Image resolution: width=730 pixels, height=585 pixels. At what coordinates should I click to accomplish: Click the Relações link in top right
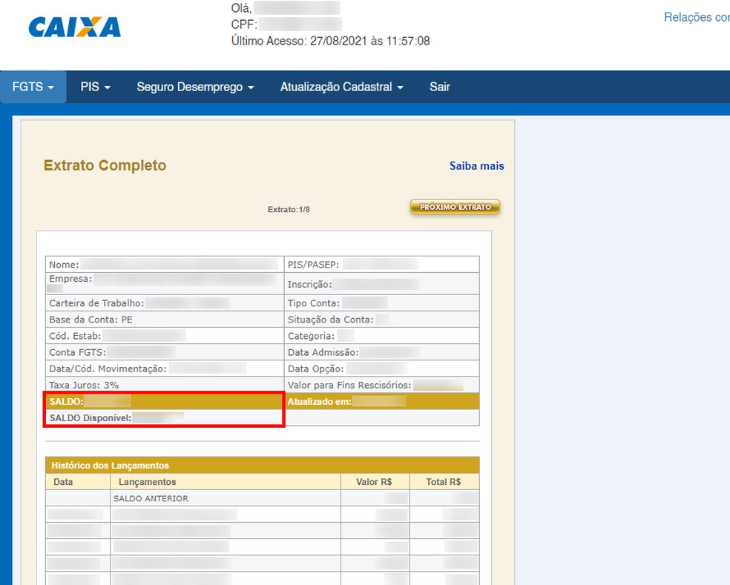click(x=694, y=16)
